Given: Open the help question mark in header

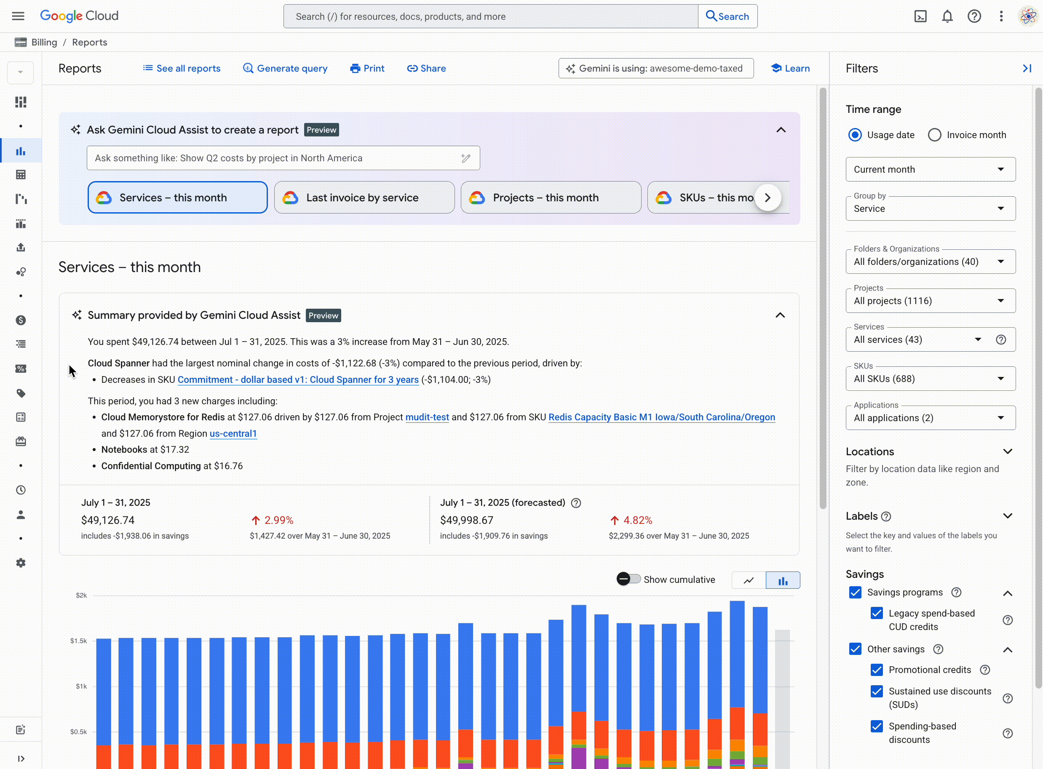Looking at the screenshot, I should pos(974,16).
